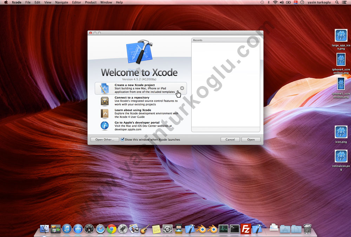
Task: Select retinaIcon.png desktop file
Action: [x=341, y=156]
